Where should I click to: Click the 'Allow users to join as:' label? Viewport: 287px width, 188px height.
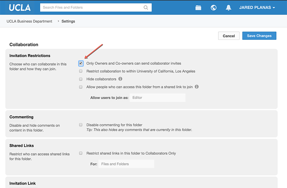point(109,98)
